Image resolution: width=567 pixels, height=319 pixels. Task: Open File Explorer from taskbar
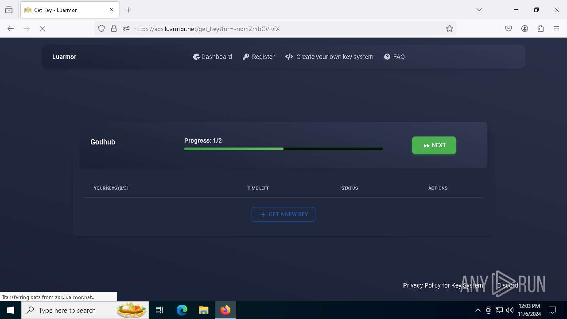coord(203,310)
